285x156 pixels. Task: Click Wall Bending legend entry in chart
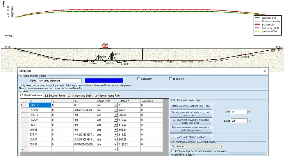269,18
